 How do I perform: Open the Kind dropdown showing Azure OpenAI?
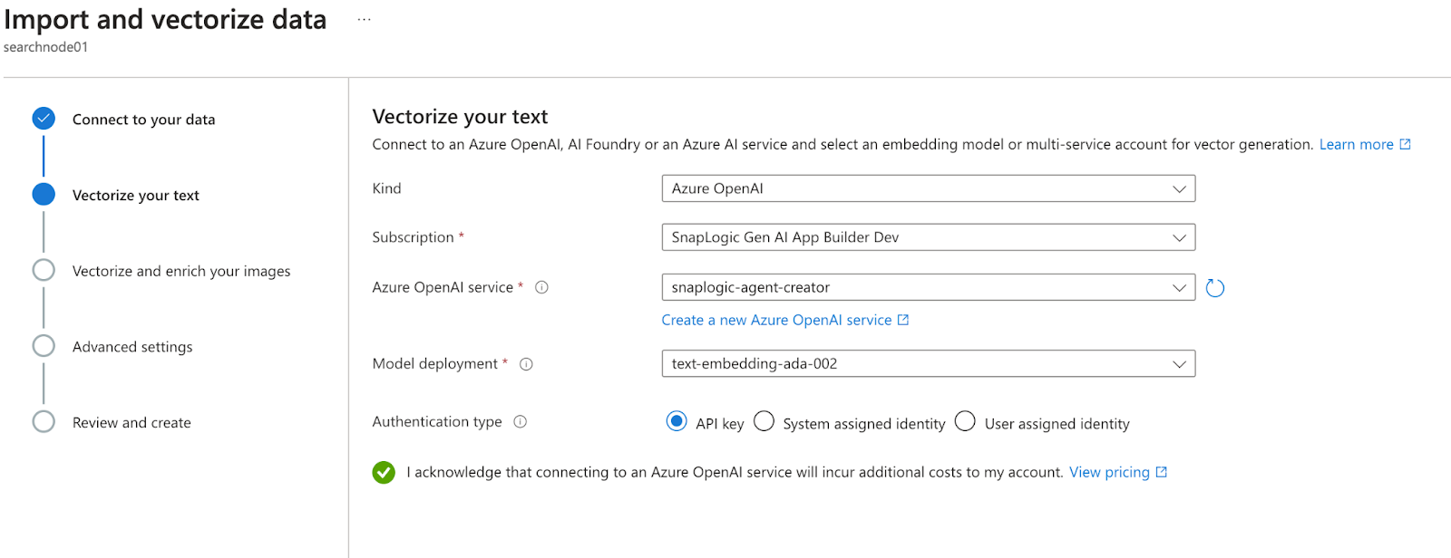[x=928, y=188]
